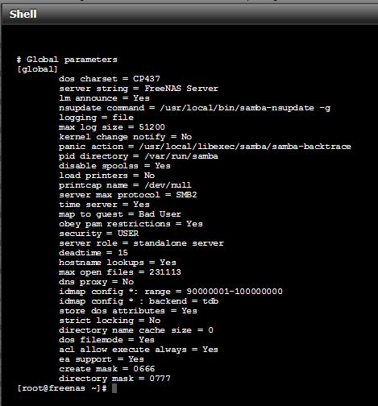Click the 'server string = FreeNAS Server' line

139,89
